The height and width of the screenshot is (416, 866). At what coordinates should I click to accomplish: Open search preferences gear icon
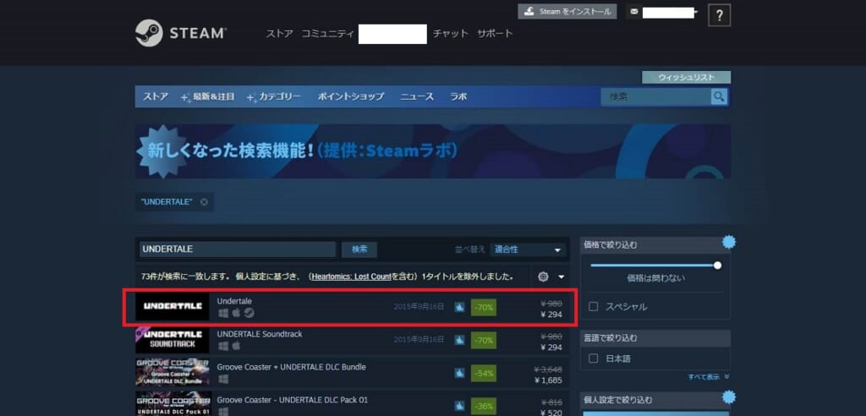[x=543, y=276]
